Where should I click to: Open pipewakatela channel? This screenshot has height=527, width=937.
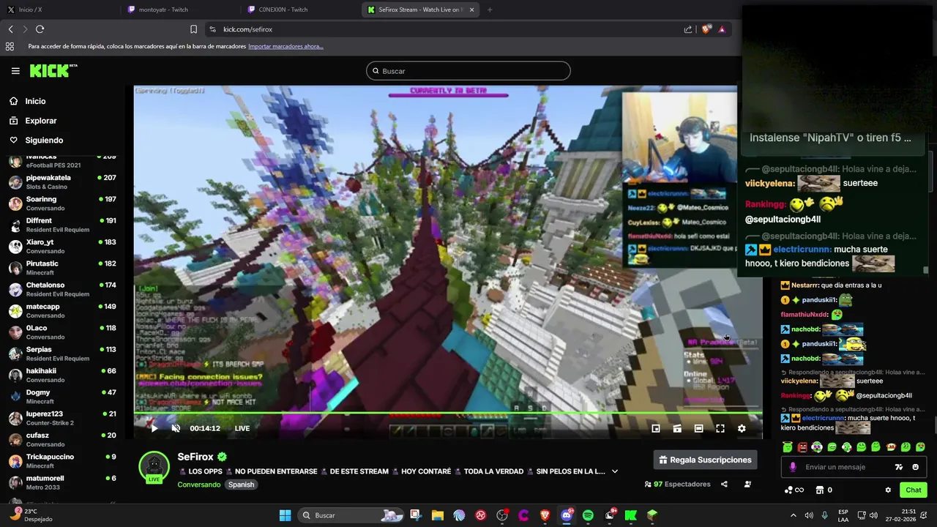click(62, 182)
